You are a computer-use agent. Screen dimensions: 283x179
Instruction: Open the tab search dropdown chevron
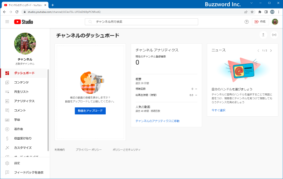pos(252,3)
